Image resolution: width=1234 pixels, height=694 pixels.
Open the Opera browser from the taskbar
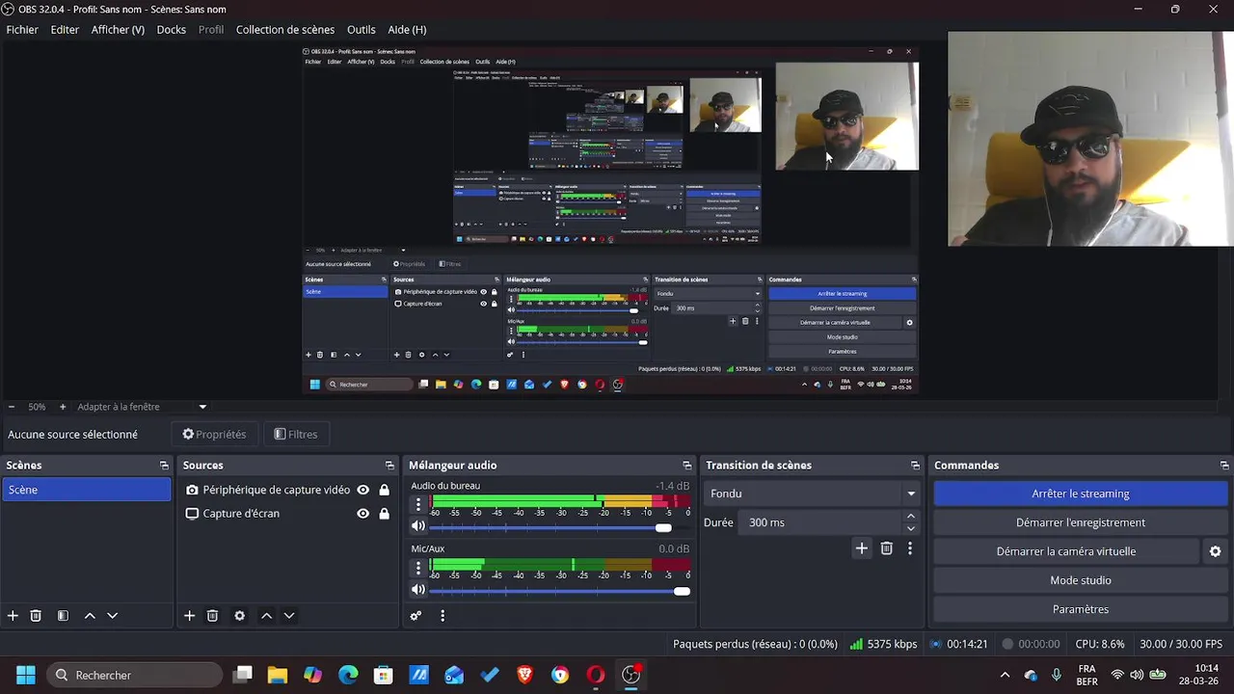(x=596, y=675)
